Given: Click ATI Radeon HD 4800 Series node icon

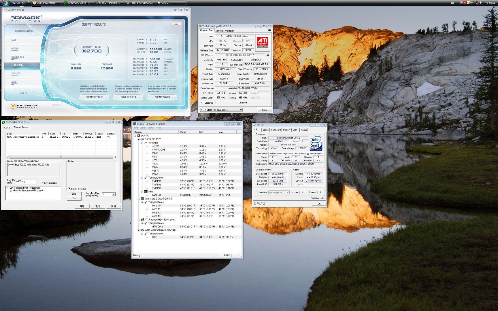Looking at the screenshot, I should (x=142, y=219).
